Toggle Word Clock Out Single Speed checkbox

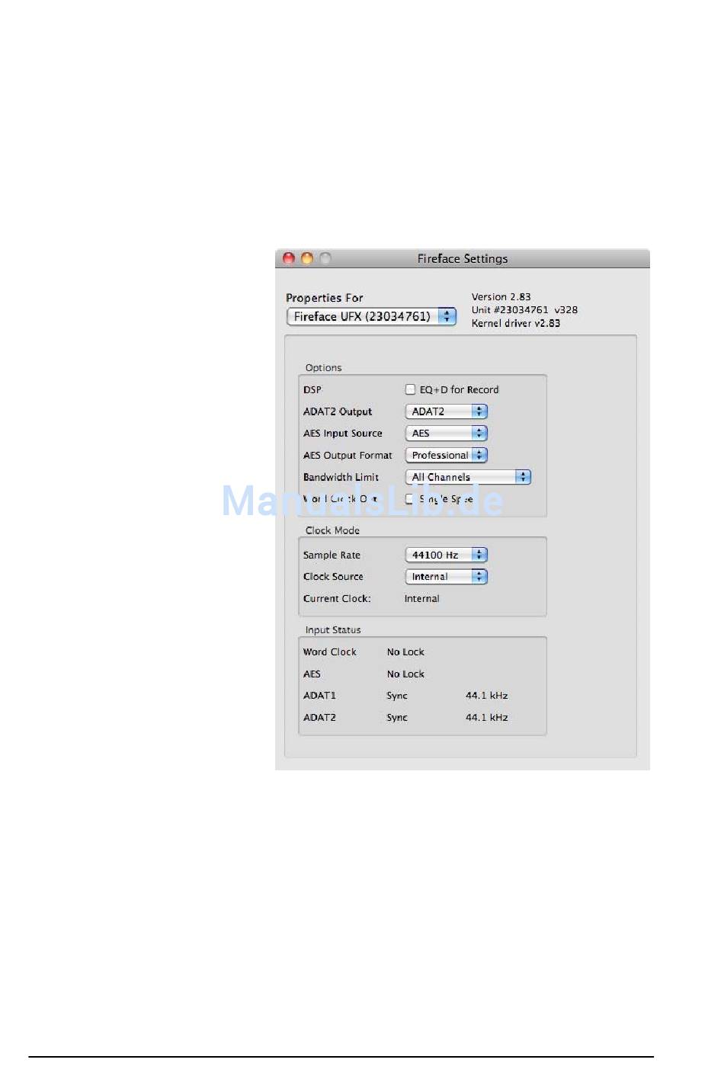pyautogui.click(x=410, y=498)
